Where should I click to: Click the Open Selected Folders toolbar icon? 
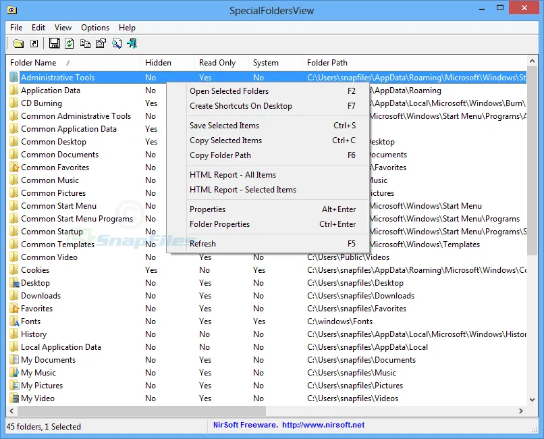(x=18, y=43)
